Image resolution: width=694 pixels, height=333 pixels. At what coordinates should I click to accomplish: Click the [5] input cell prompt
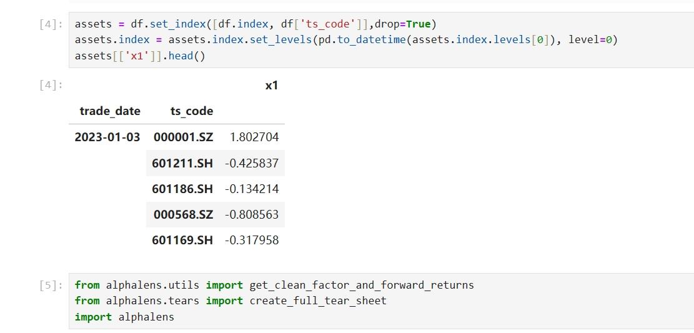(x=50, y=286)
